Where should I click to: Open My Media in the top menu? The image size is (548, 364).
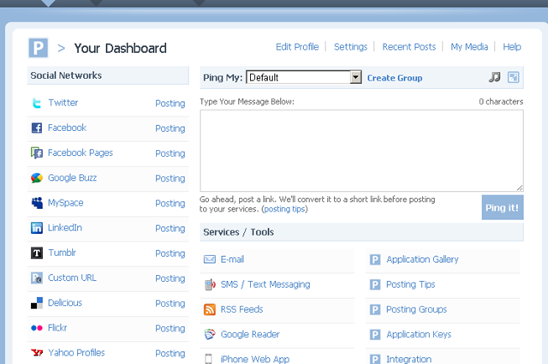pos(469,47)
